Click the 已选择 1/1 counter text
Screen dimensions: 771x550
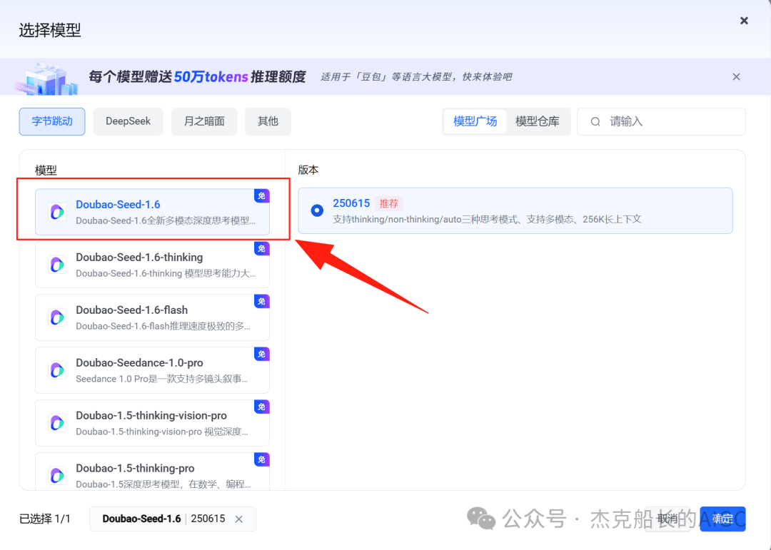[45, 519]
